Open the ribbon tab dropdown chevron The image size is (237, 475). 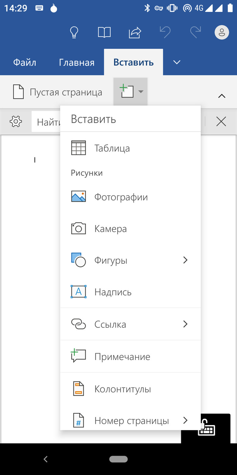[177, 62]
